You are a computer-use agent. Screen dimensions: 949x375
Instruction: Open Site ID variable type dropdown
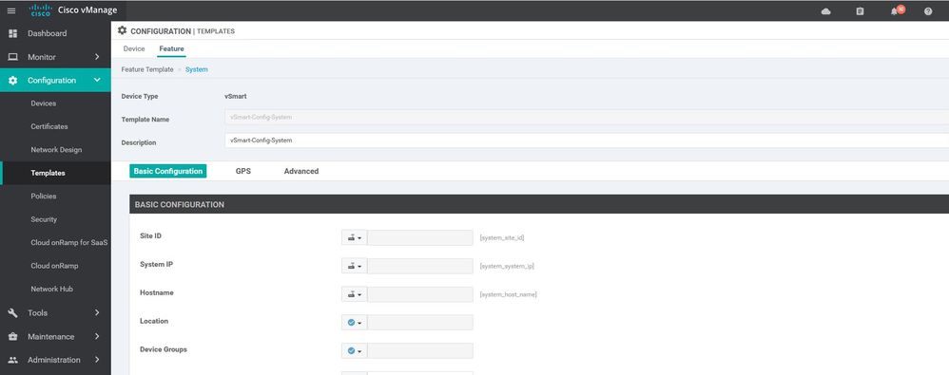354,238
